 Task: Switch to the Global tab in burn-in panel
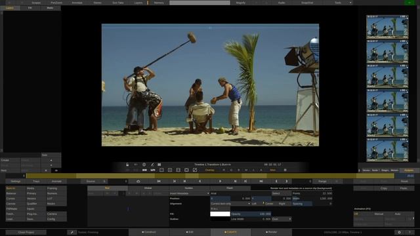click(148, 188)
